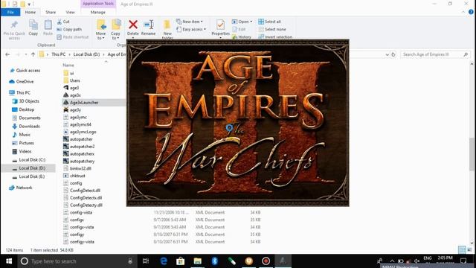The height and width of the screenshot is (268, 476).
Task: Open Microsoft Edge from the taskbar
Action: pyautogui.click(x=164, y=261)
